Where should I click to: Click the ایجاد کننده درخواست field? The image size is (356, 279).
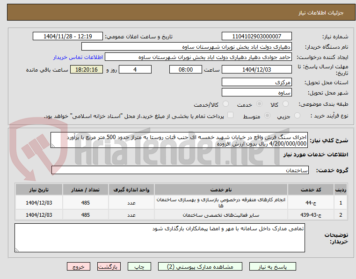click(x=198, y=57)
